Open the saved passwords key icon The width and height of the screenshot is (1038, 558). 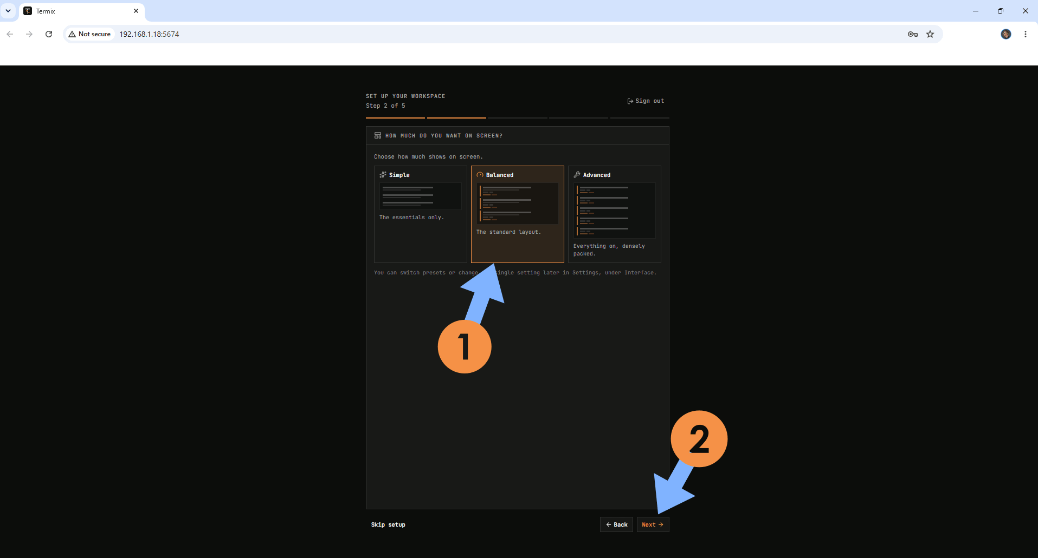913,34
